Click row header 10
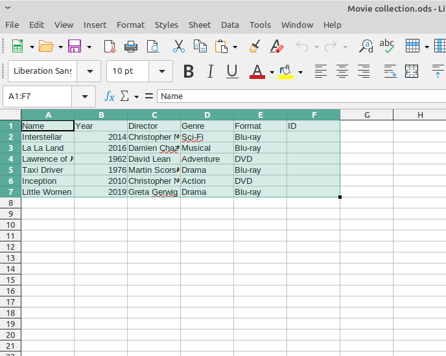 point(10,225)
